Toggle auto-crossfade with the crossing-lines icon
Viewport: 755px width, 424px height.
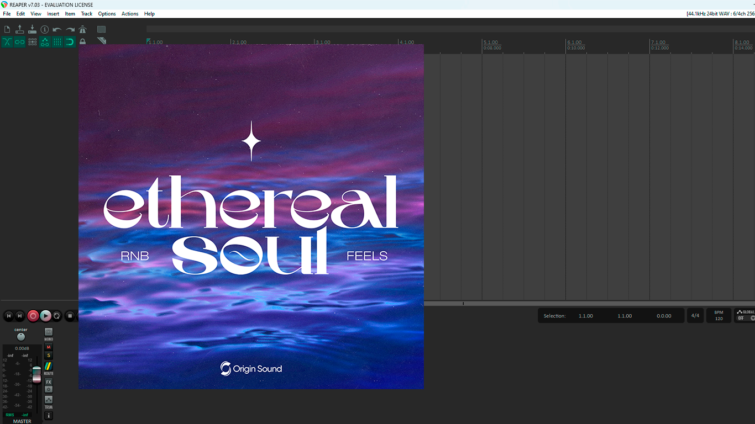[x=7, y=42]
